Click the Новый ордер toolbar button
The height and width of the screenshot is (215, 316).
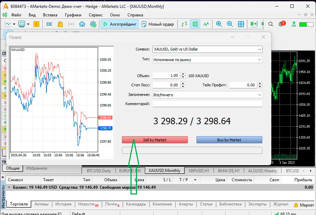[158, 24]
